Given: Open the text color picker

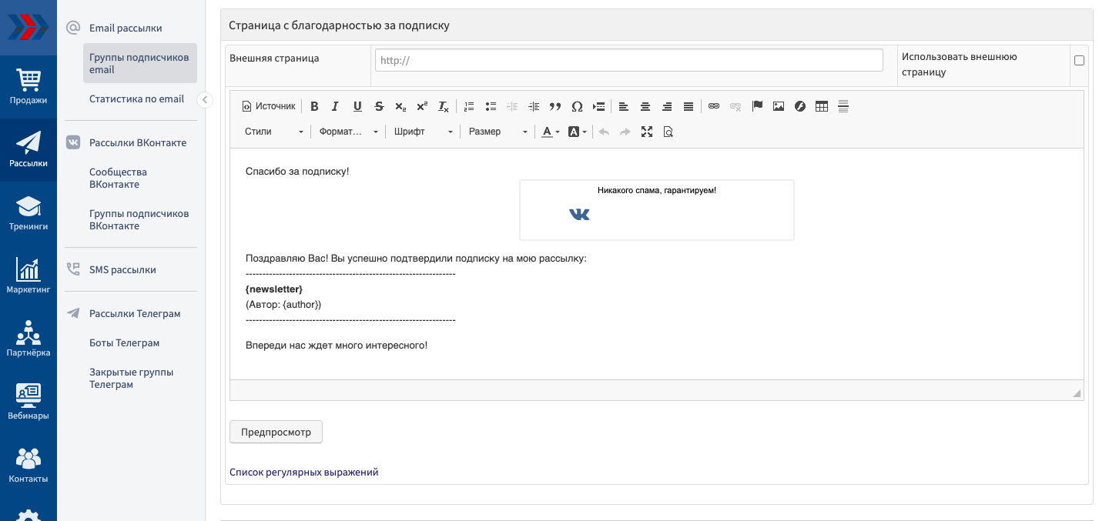Looking at the screenshot, I should 549,132.
